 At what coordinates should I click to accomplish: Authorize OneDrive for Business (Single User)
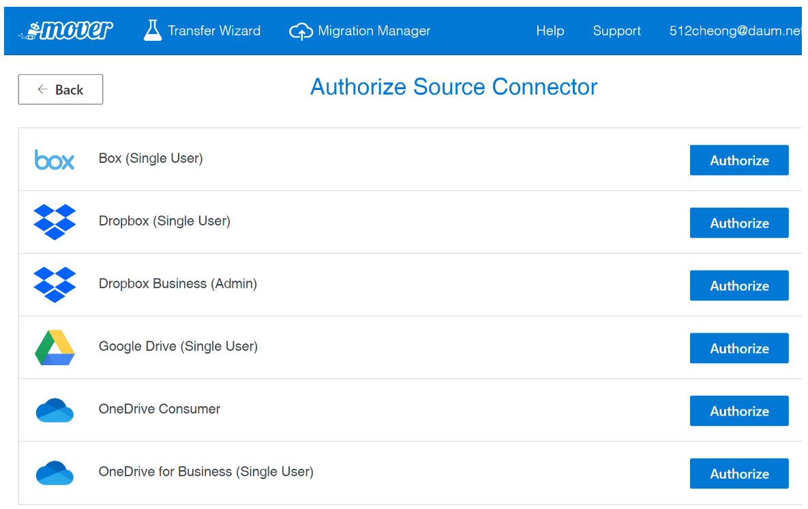click(739, 474)
